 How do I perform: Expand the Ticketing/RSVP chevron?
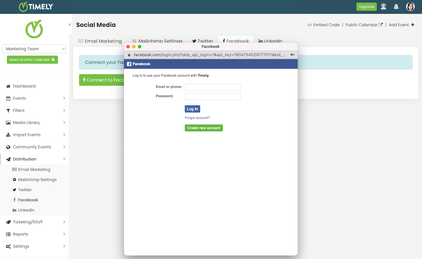pyautogui.click(x=64, y=222)
